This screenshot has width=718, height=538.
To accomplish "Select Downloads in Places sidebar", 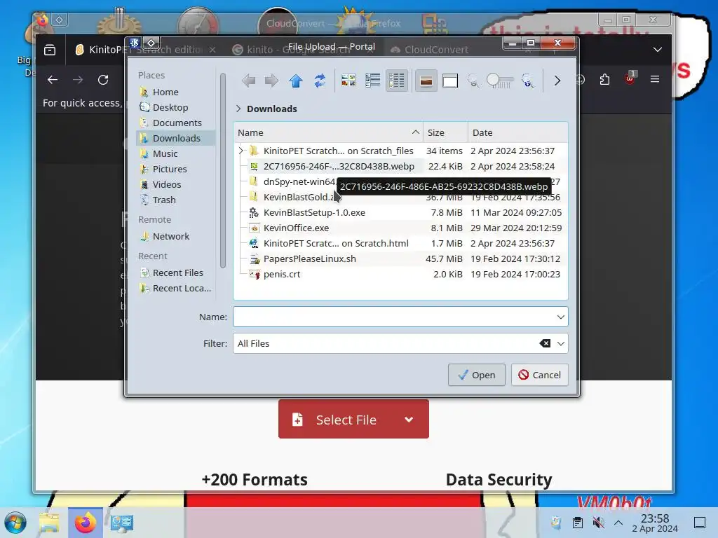I will point(175,138).
